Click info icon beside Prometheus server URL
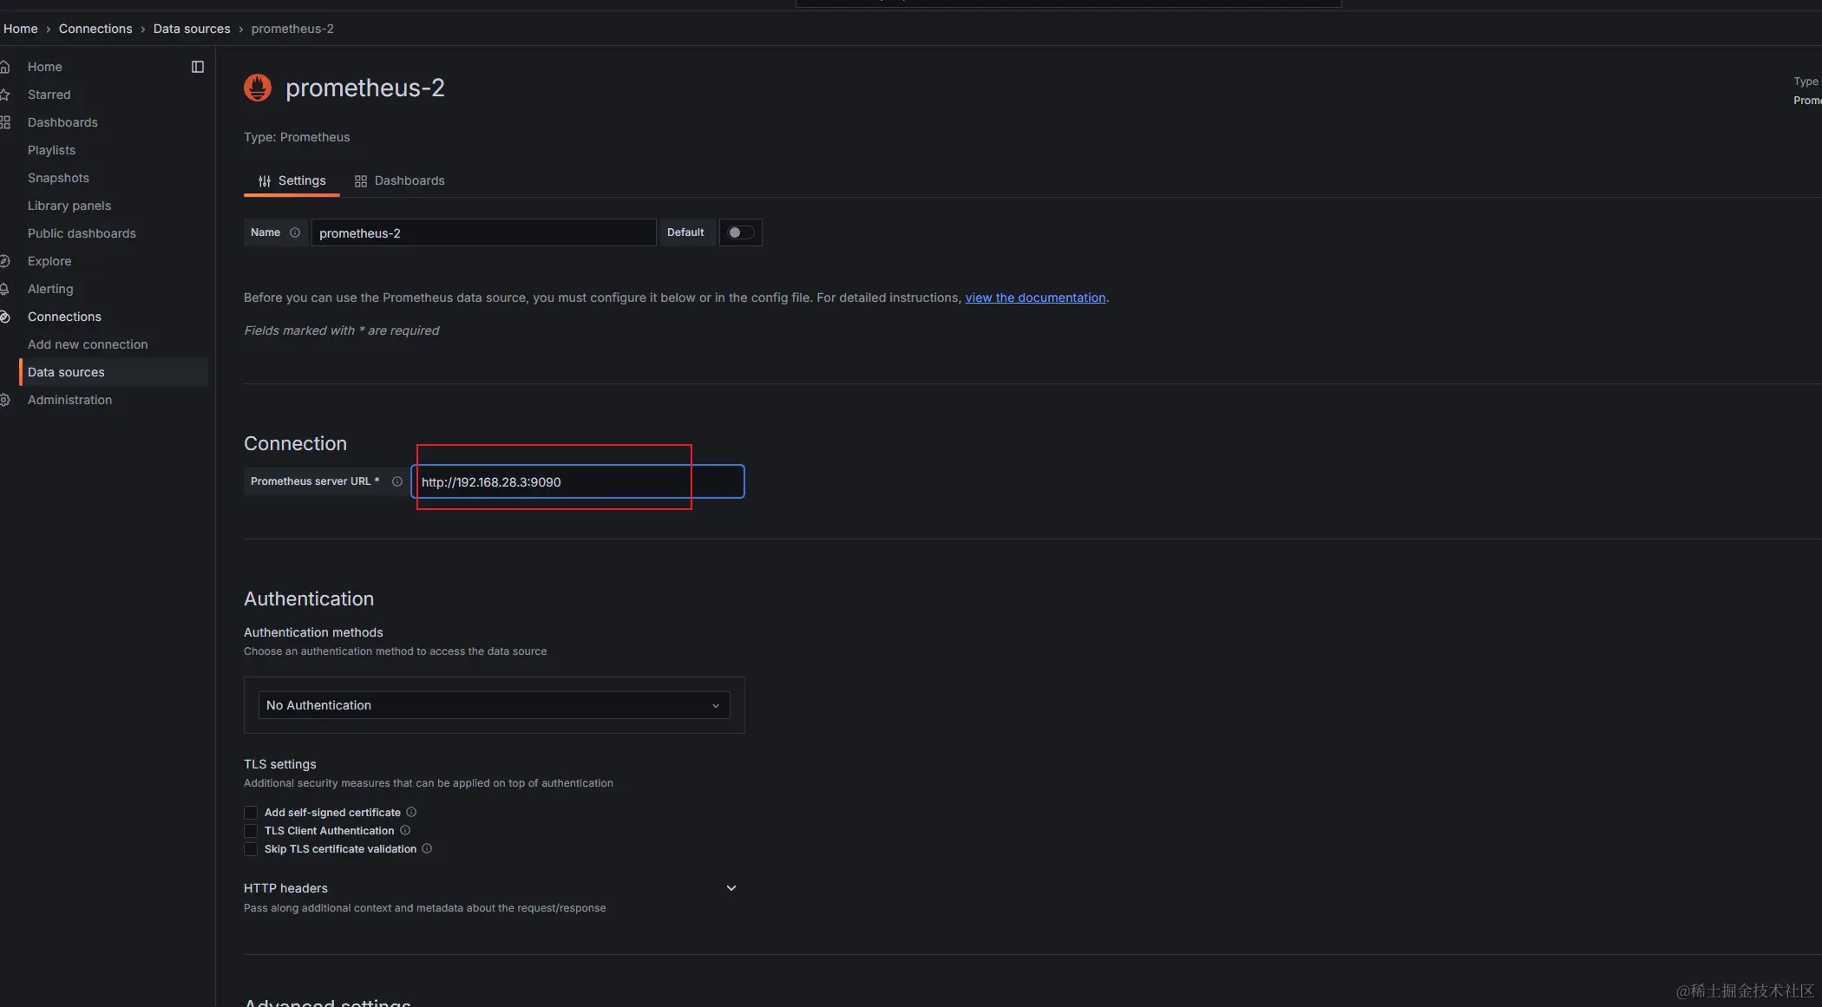Viewport: 1822px width, 1007px height. tap(397, 481)
